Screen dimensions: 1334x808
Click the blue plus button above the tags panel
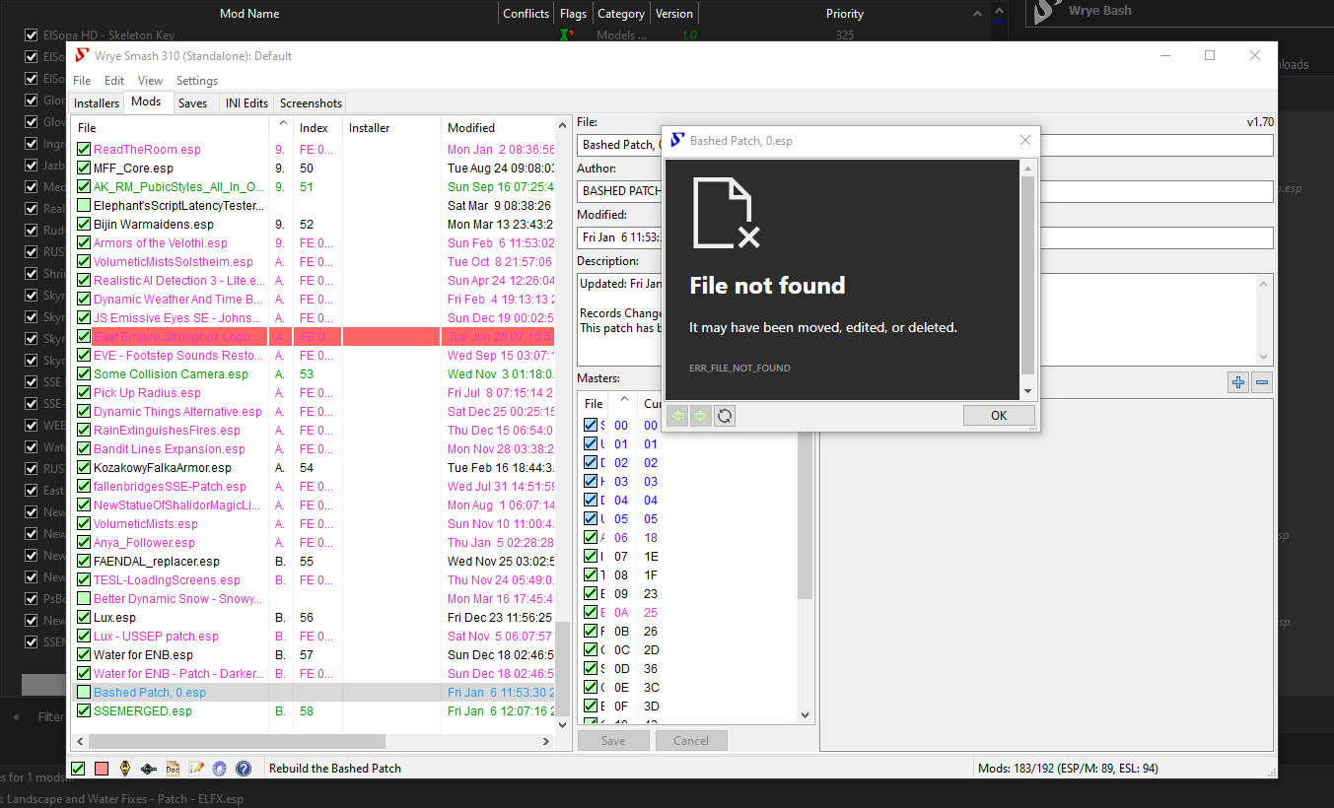pos(1238,382)
